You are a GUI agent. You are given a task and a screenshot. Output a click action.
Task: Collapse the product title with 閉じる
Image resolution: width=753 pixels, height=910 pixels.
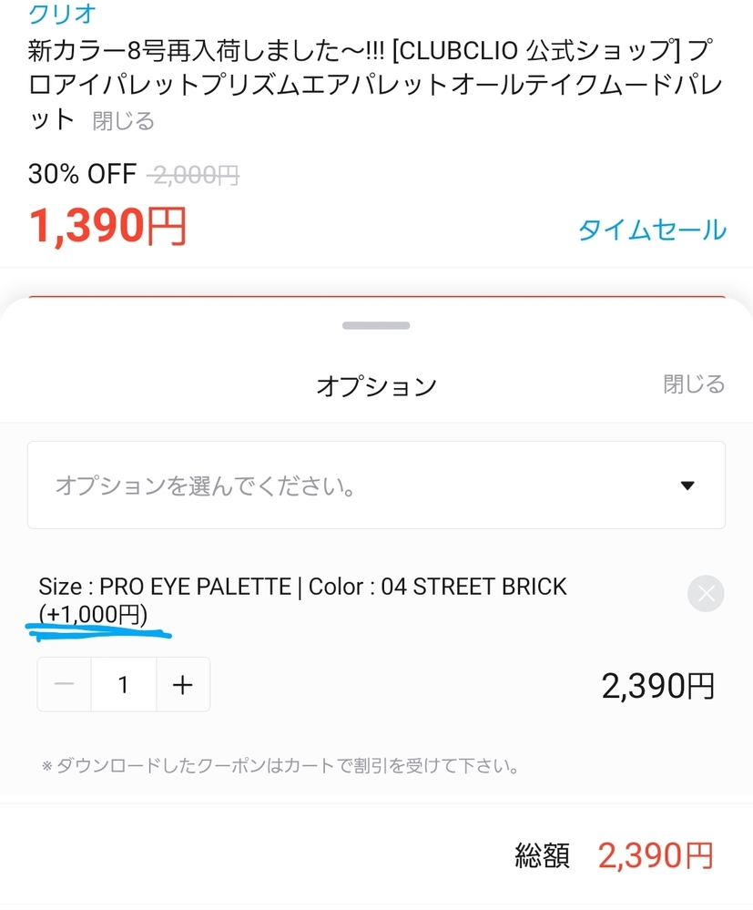click(124, 121)
